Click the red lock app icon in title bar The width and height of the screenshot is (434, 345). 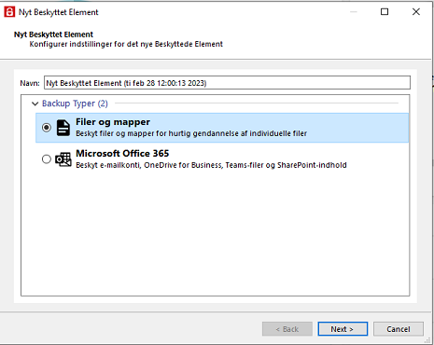tap(9, 12)
